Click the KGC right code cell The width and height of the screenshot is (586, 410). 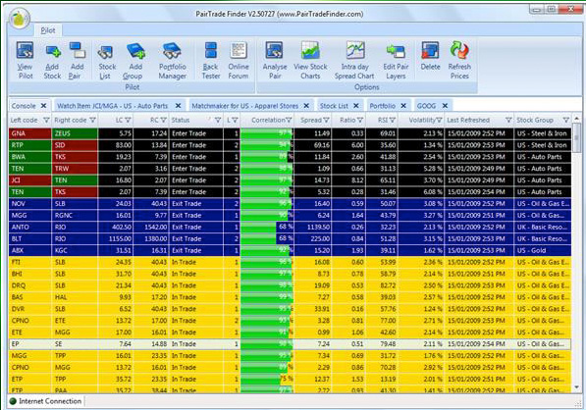(x=75, y=250)
